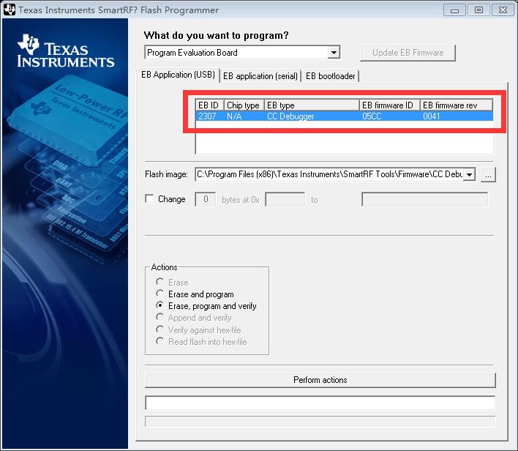Click the 'to' value input field
Screen dimensions: 518x451
[425, 199]
